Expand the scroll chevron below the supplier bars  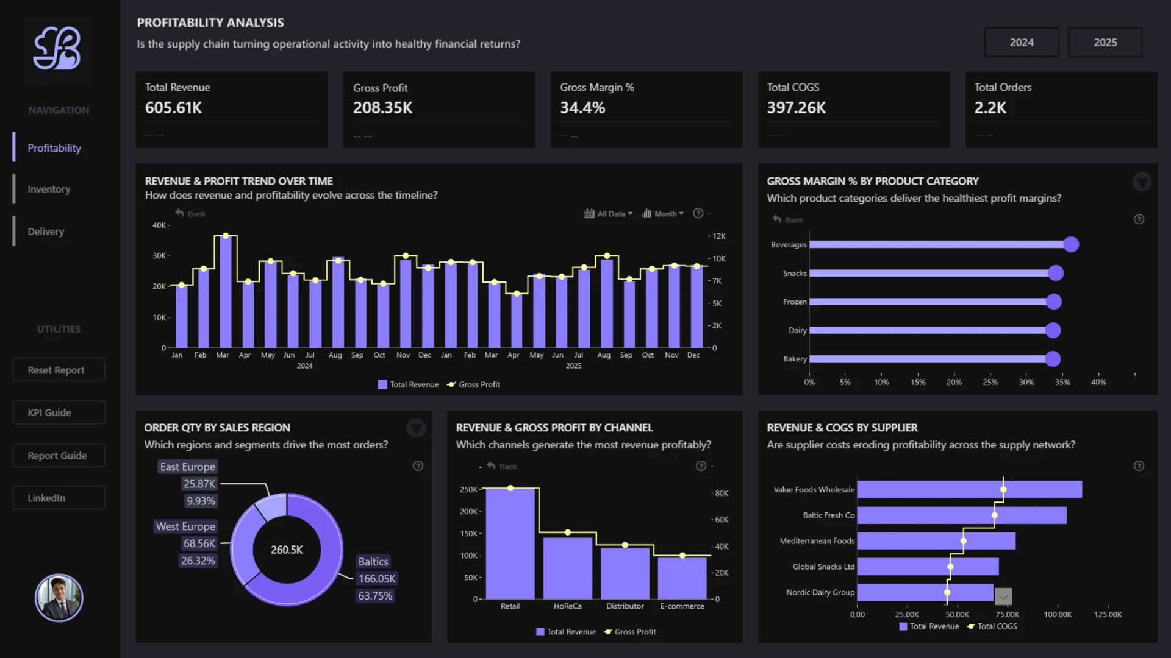click(1003, 596)
